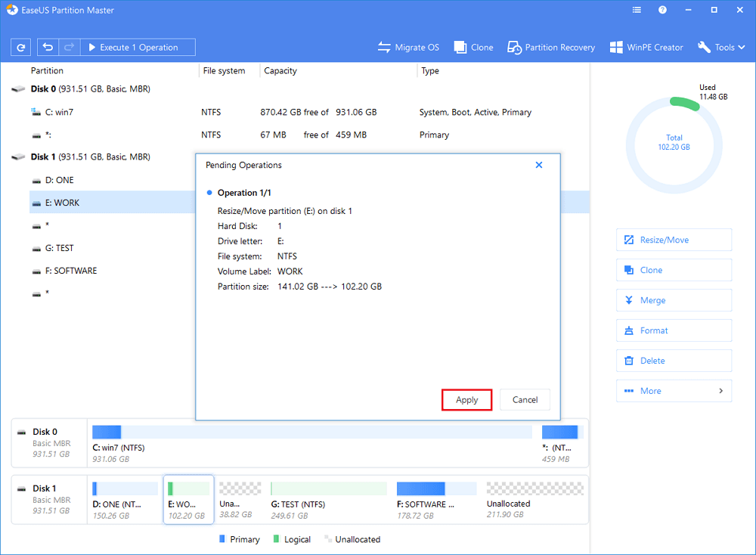Select Disk 0 row in partition list
The image size is (756, 555).
click(x=299, y=88)
